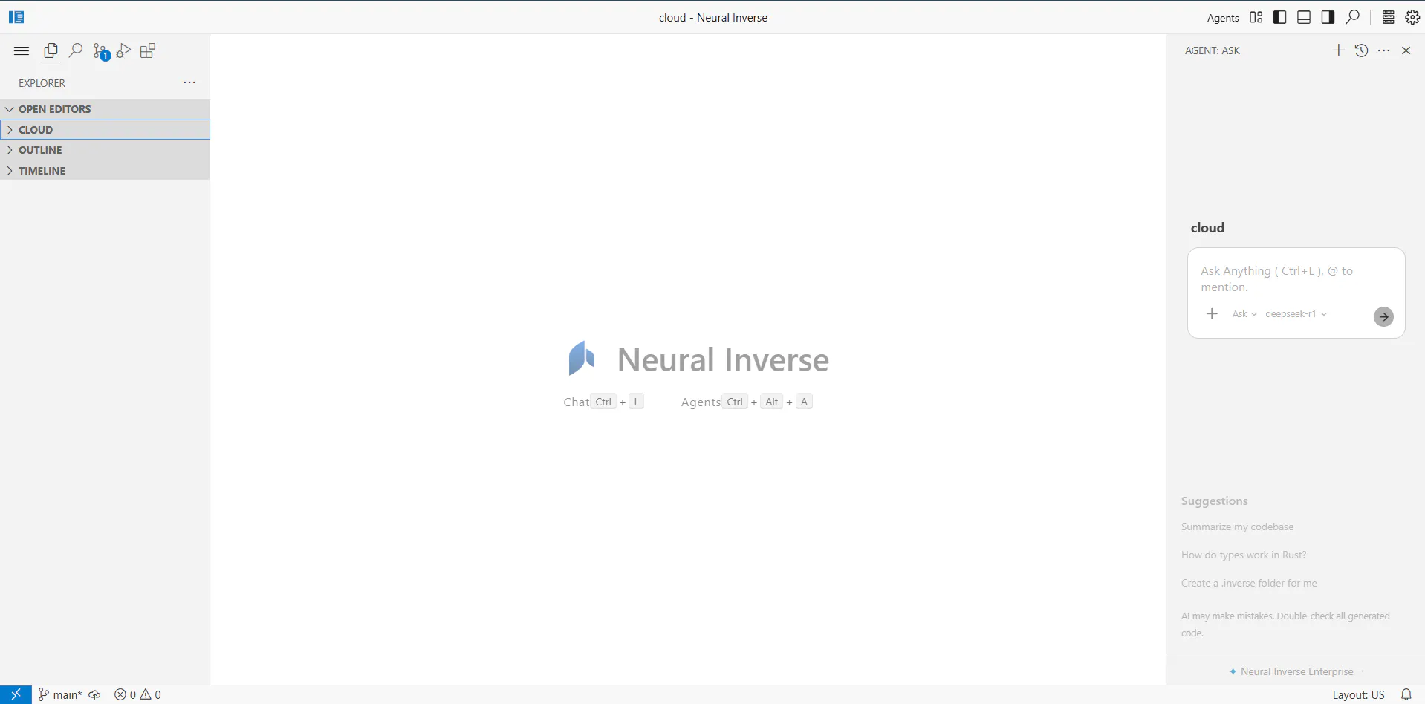Viewport: 1425px width, 704px height.
Task: Open agent panel more actions ellipsis
Action: pos(1383,50)
